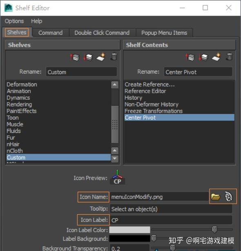Move item up in Shelf Contents panel
Screen dimensions: 241x251
coord(190,57)
